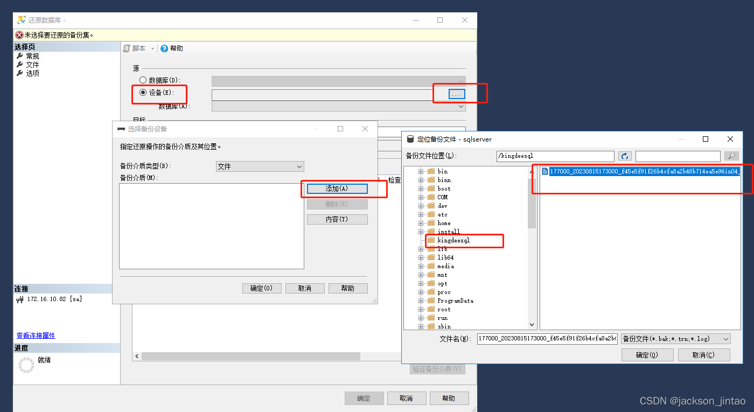Viewport: 754px width, 412px height.
Task: Select the kingdeesql folder in tree
Action: coord(453,240)
